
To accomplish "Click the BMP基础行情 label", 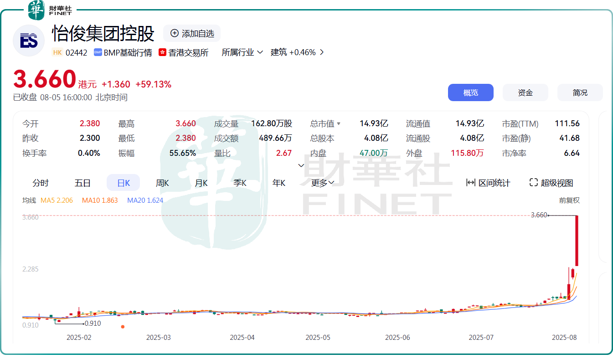I will (128, 52).
